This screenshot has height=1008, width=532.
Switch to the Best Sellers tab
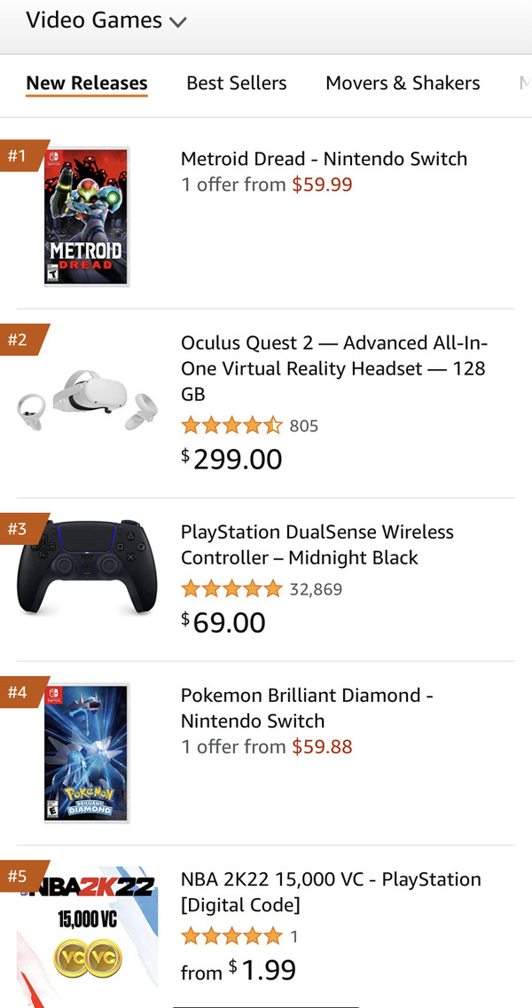point(237,83)
